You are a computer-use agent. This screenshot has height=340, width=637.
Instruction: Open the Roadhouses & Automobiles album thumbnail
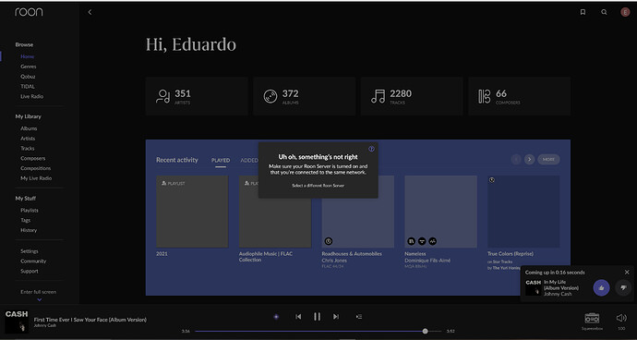coord(358,212)
